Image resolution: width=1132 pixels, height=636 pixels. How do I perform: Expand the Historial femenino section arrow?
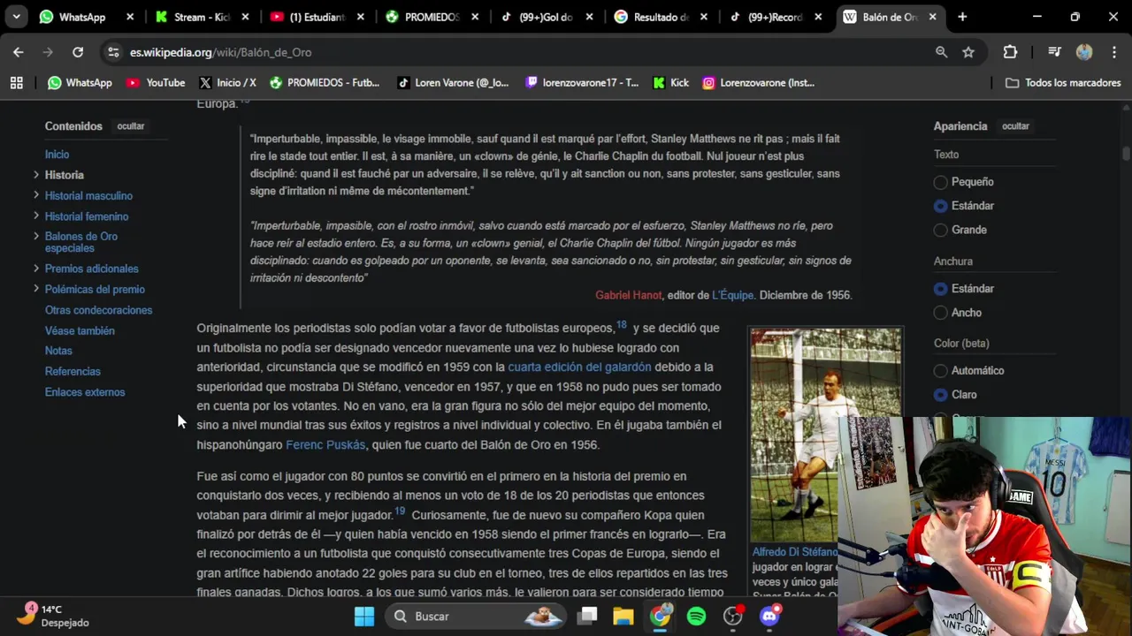(x=35, y=216)
